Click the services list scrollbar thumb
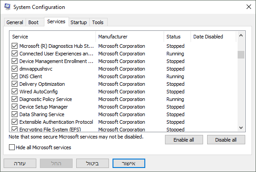The image size is (256, 172). pyautogui.click(x=241, y=55)
